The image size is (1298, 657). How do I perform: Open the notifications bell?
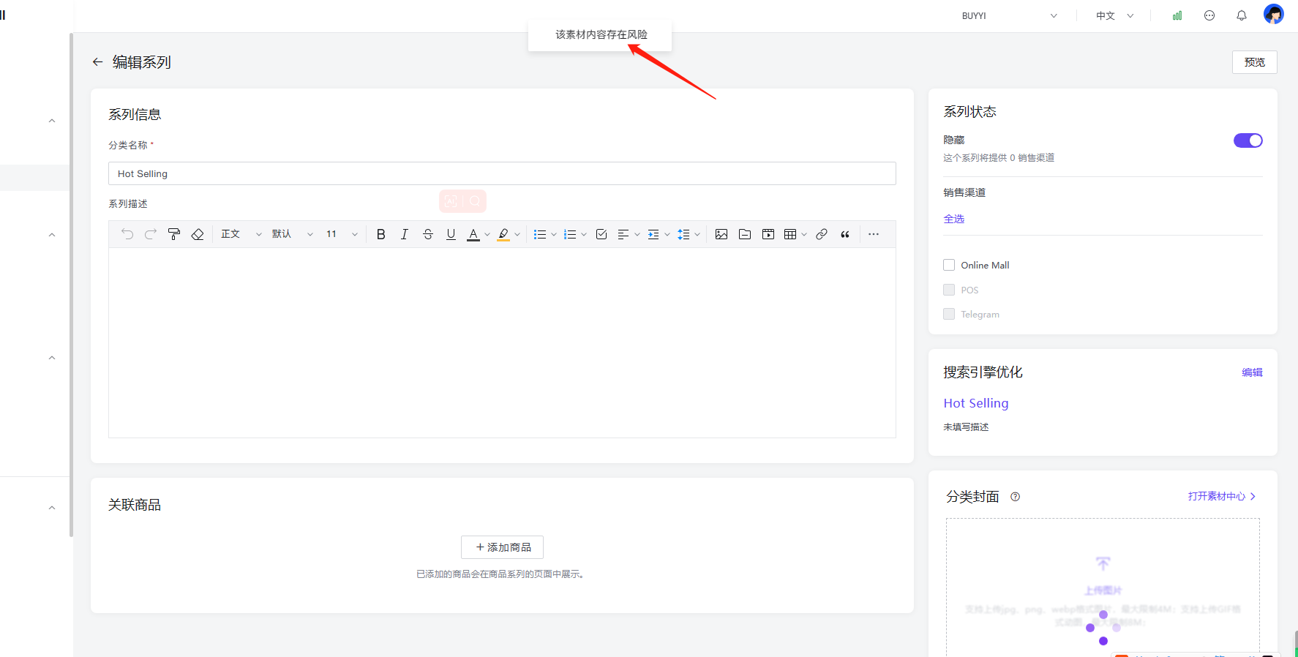[x=1242, y=15]
